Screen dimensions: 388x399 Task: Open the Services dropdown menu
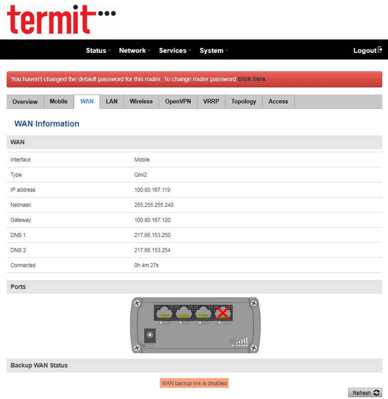pyautogui.click(x=175, y=50)
